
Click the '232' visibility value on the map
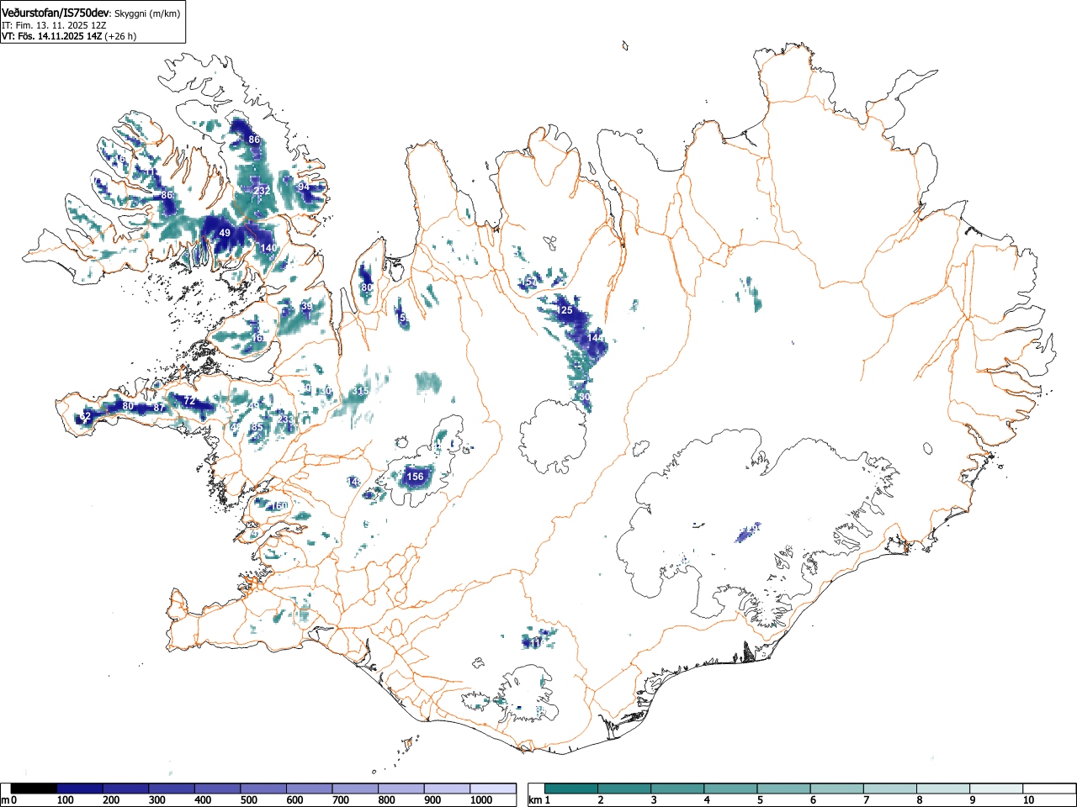point(263,191)
